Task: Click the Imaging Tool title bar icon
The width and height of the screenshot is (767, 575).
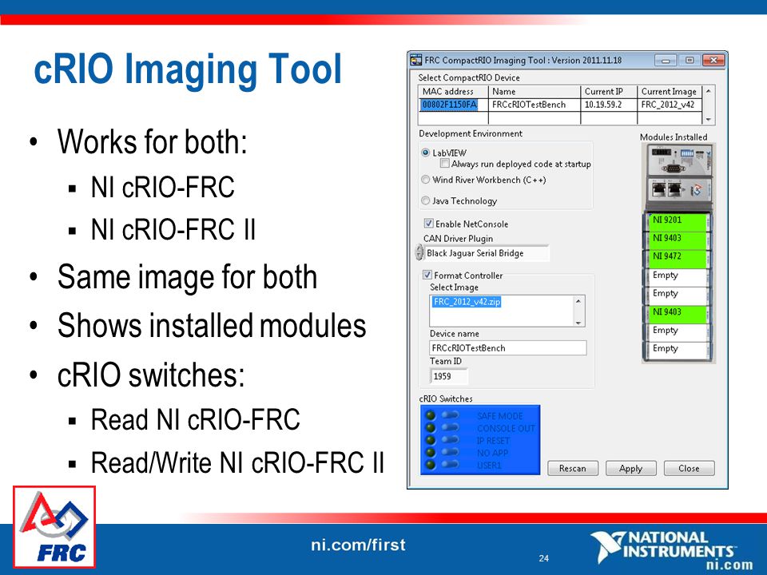Action: pyautogui.click(x=415, y=60)
